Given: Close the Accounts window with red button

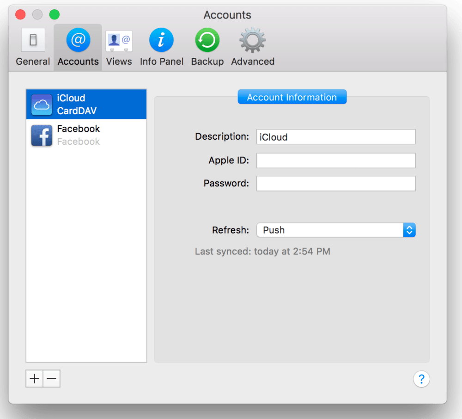Looking at the screenshot, I should (20, 14).
